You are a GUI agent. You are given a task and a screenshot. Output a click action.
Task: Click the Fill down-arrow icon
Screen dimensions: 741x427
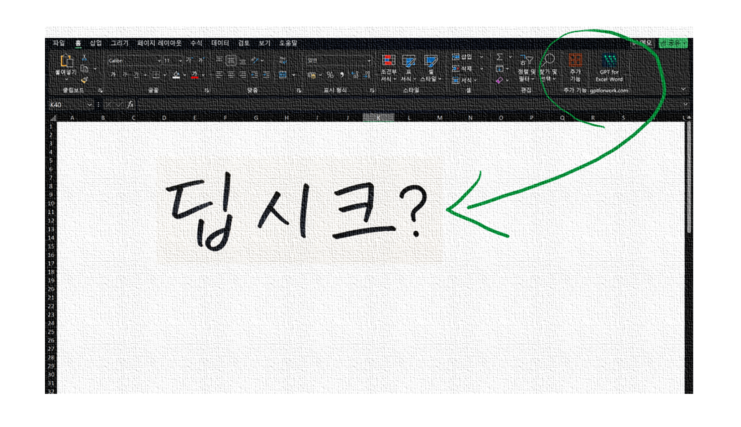[500, 69]
